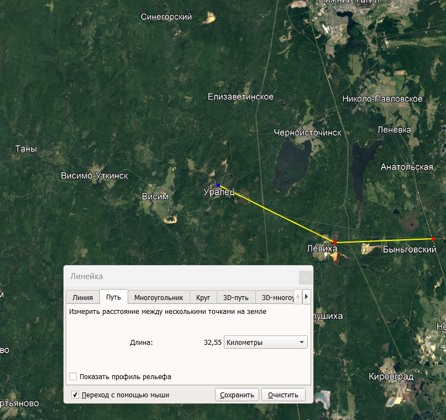The image size is (446, 420).
Task: Select the Путь tab
Action: click(x=113, y=297)
